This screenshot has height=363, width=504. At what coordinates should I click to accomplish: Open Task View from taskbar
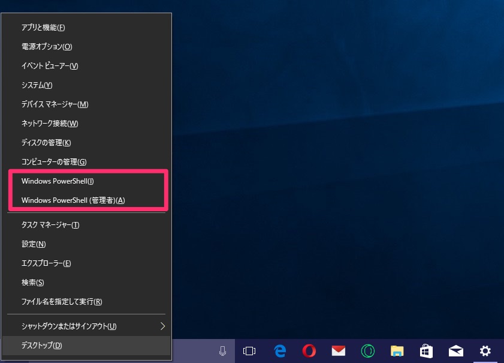pos(249,351)
